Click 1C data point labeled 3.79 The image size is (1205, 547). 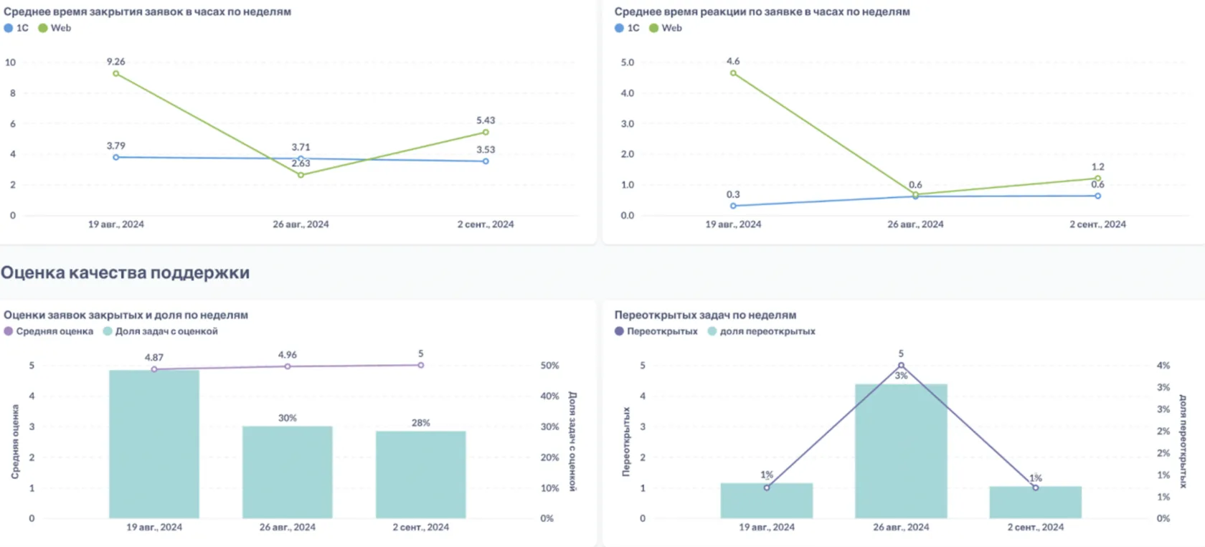pos(116,157)
